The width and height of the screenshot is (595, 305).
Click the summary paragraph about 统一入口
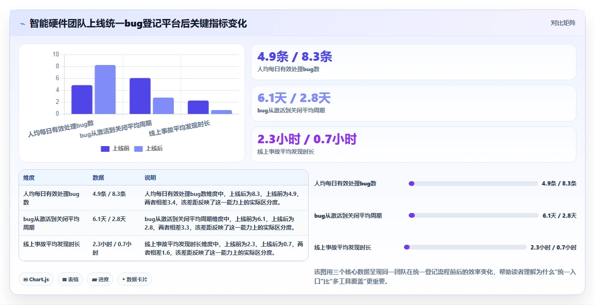(445, 277)
